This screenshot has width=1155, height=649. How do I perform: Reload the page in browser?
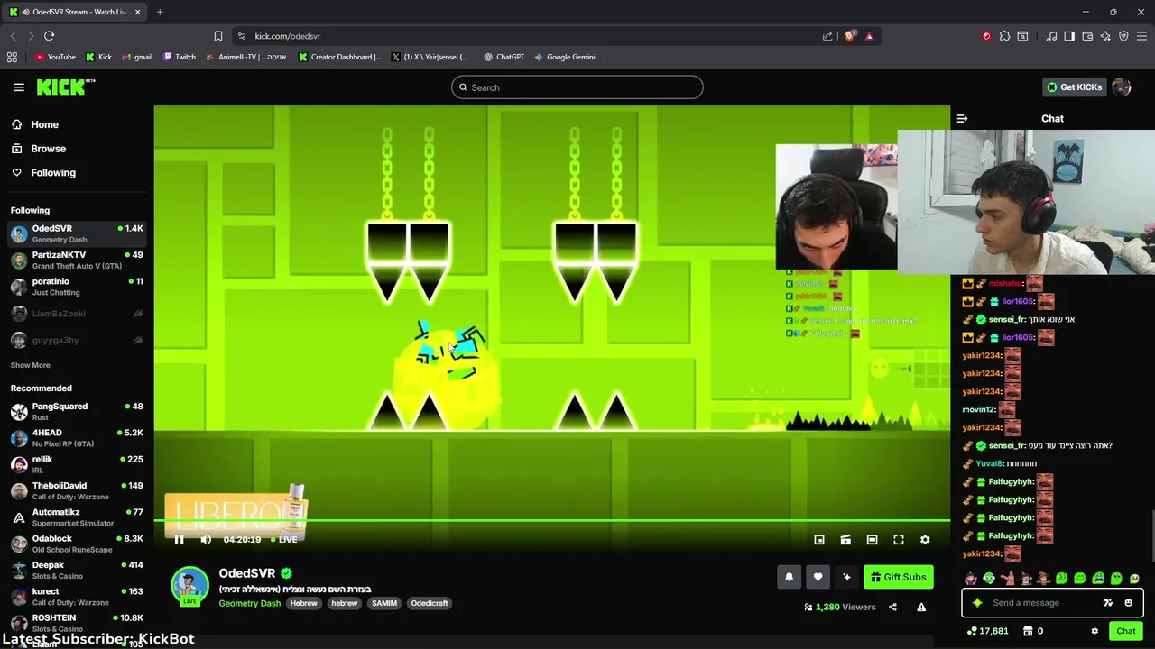[x=49, y=36]
